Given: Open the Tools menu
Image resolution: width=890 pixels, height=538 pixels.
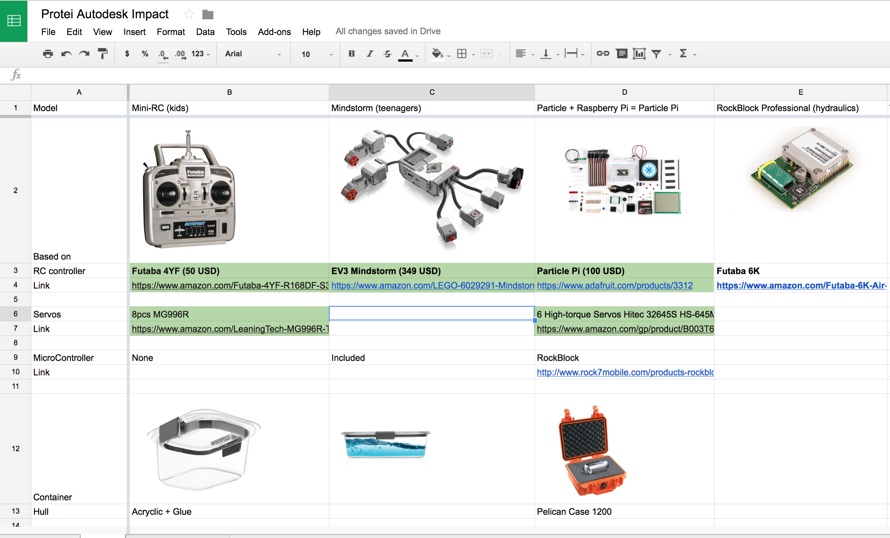Looking at the screenshot, I should click(x=236, y=32).
